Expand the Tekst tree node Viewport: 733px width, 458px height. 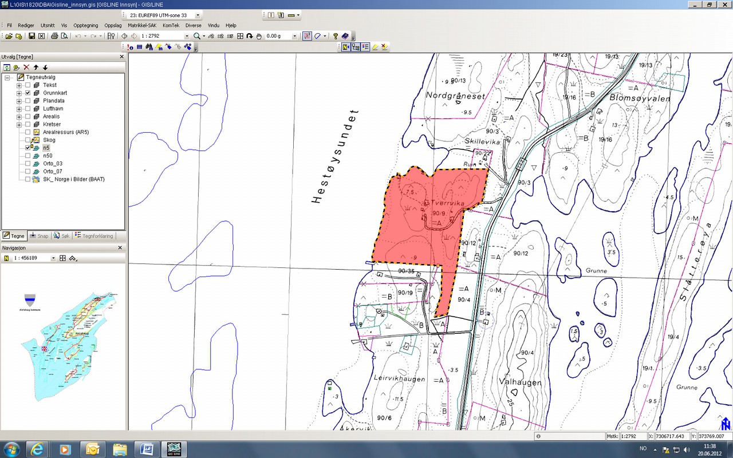tap(19, 85)
